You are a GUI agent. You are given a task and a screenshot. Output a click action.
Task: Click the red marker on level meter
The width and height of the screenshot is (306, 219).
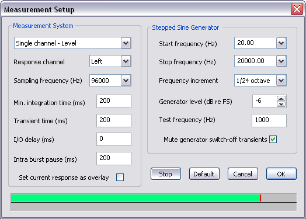(x=260, y=198)
